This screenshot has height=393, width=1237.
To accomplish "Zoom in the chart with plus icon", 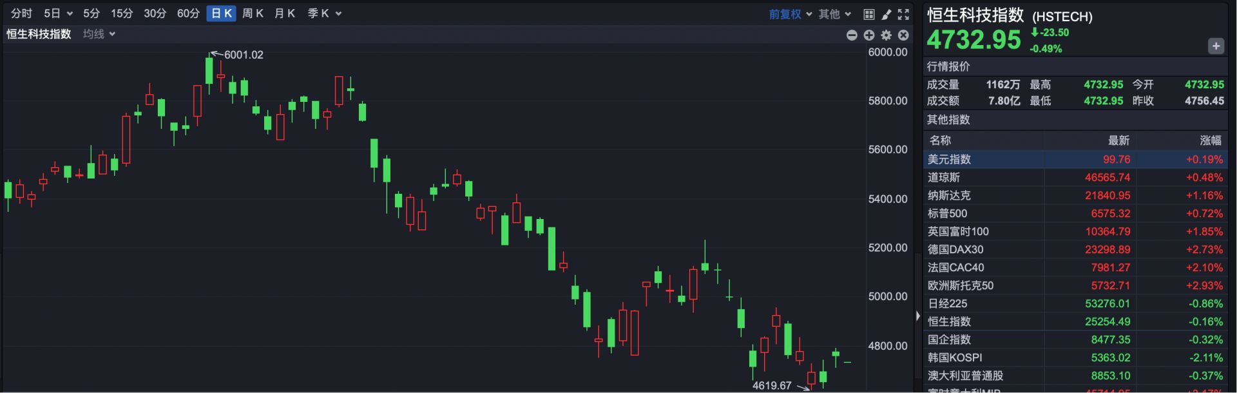I will click(x=869, y=35).
